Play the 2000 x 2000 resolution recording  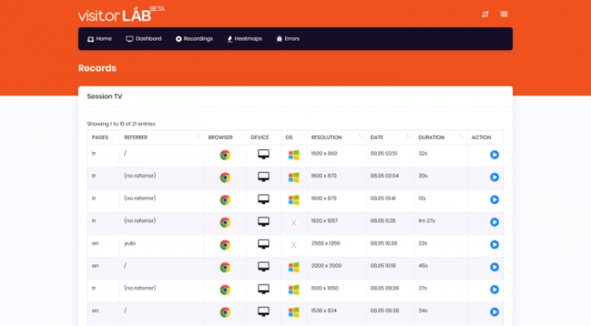point(494,267)
